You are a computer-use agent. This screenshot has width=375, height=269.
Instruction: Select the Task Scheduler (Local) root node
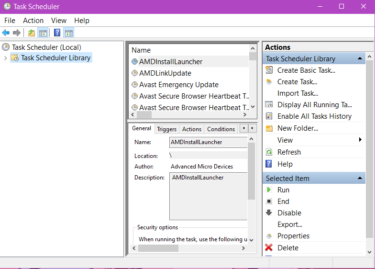46,47
